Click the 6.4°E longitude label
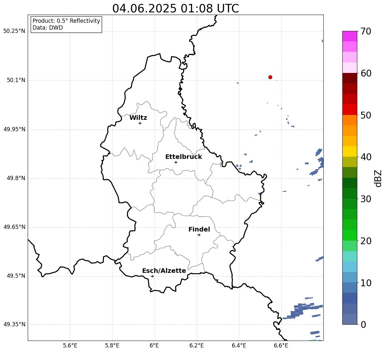Viewport: 386px width, 352px height. tap(239, 346)
